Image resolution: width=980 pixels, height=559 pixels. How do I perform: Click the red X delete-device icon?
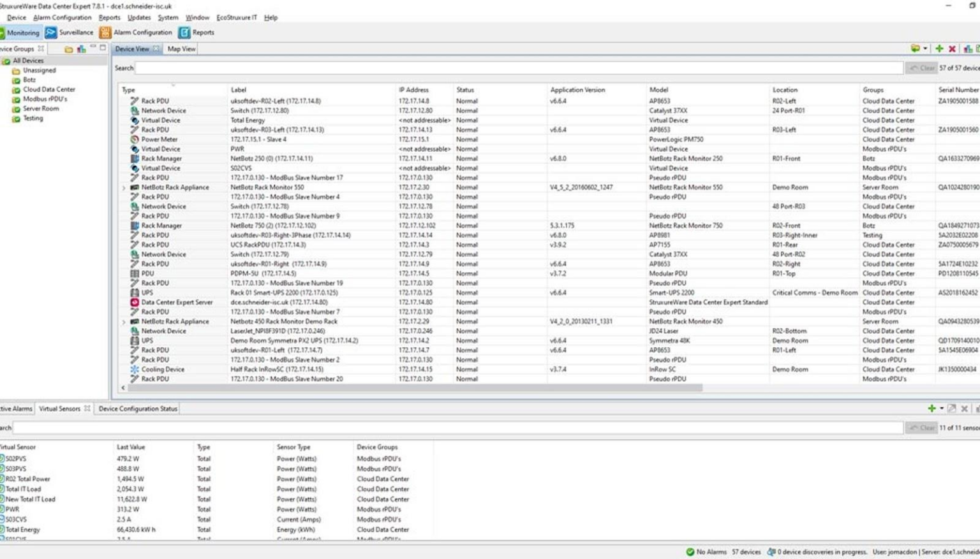(x=951, y=48)
